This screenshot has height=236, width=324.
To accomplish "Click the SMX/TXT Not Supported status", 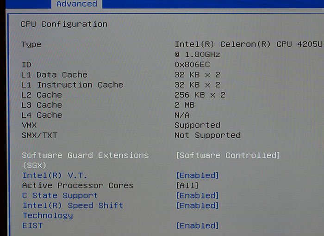I will (207, 135).
